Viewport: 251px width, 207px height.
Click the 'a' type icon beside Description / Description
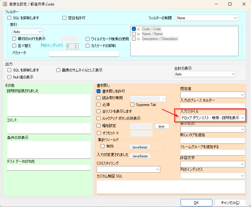138,39
